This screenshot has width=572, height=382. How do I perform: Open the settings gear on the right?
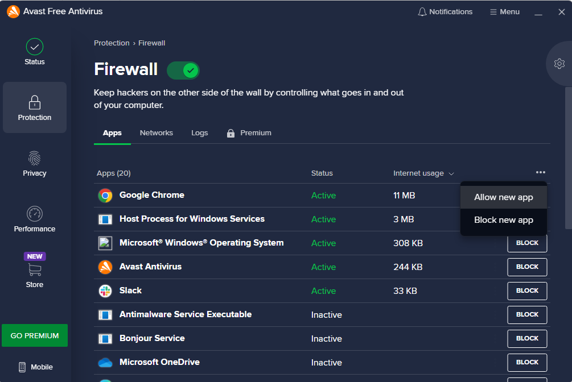click(x=559, y=64)
